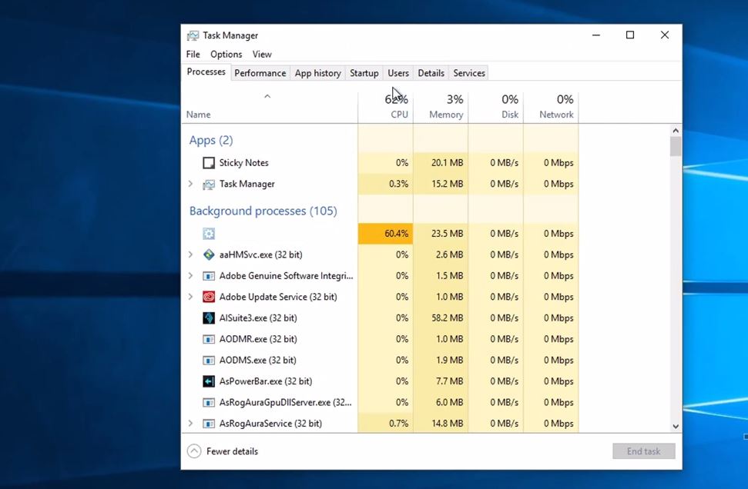Screen dimensions: 748x489
Task: Click the 0.7% CPU cell for AsRogAuraService
Action: point(385,424)
